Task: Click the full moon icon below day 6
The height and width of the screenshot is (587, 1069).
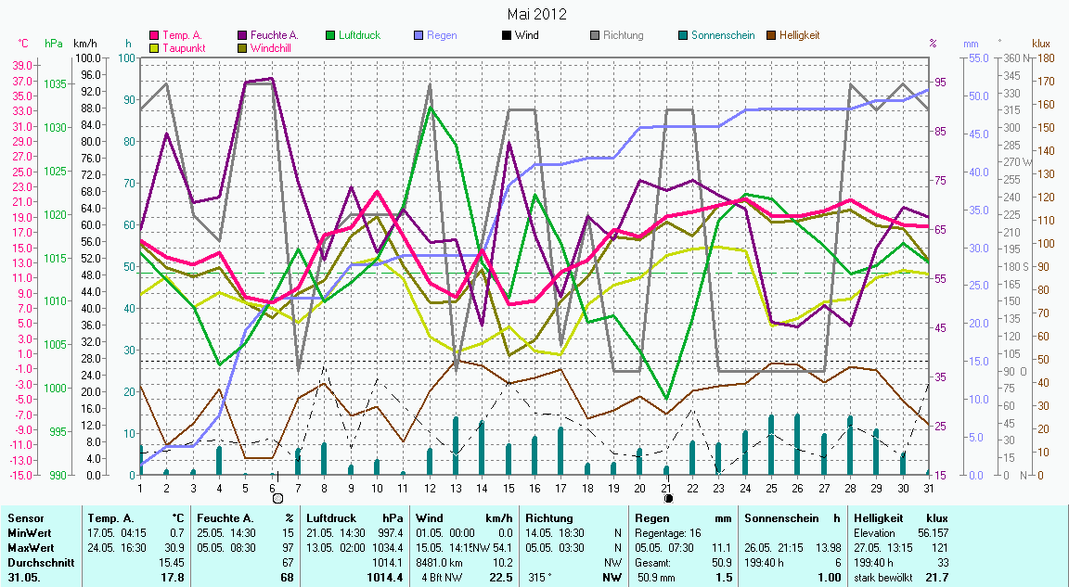Action: pos(277,498)
